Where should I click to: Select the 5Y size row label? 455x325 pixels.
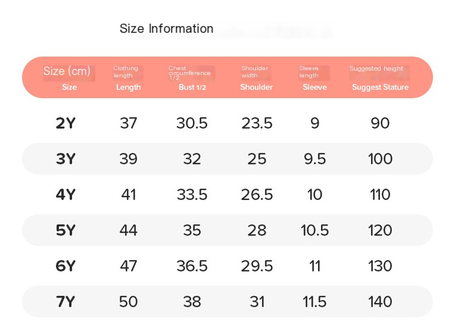pos(66,230)
